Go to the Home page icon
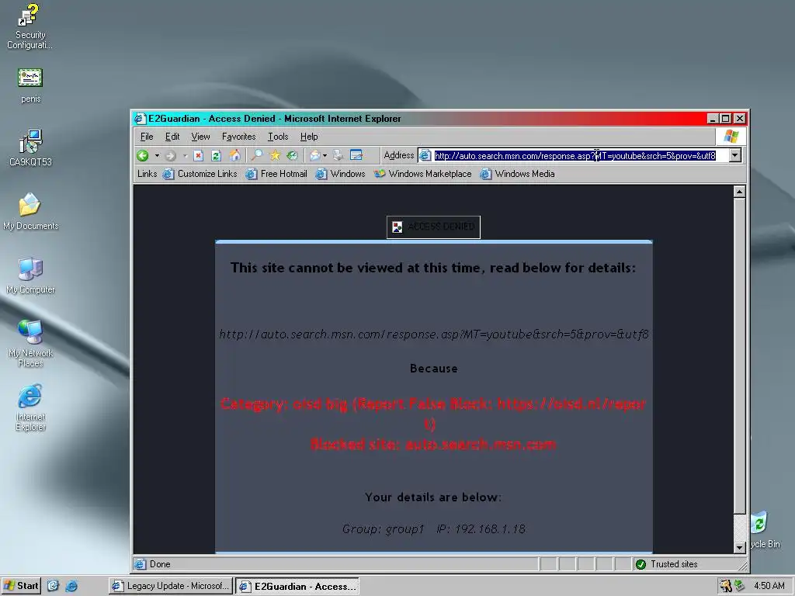 point(234,155)
